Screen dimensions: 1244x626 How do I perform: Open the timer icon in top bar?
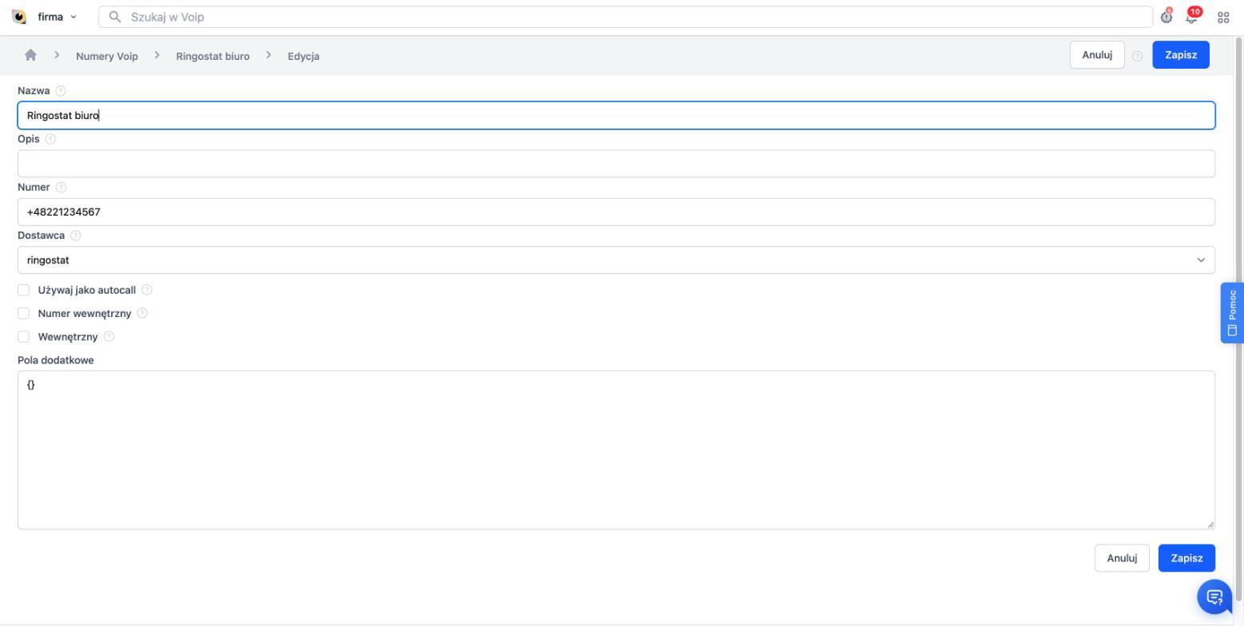click(x=1166, y=17)
